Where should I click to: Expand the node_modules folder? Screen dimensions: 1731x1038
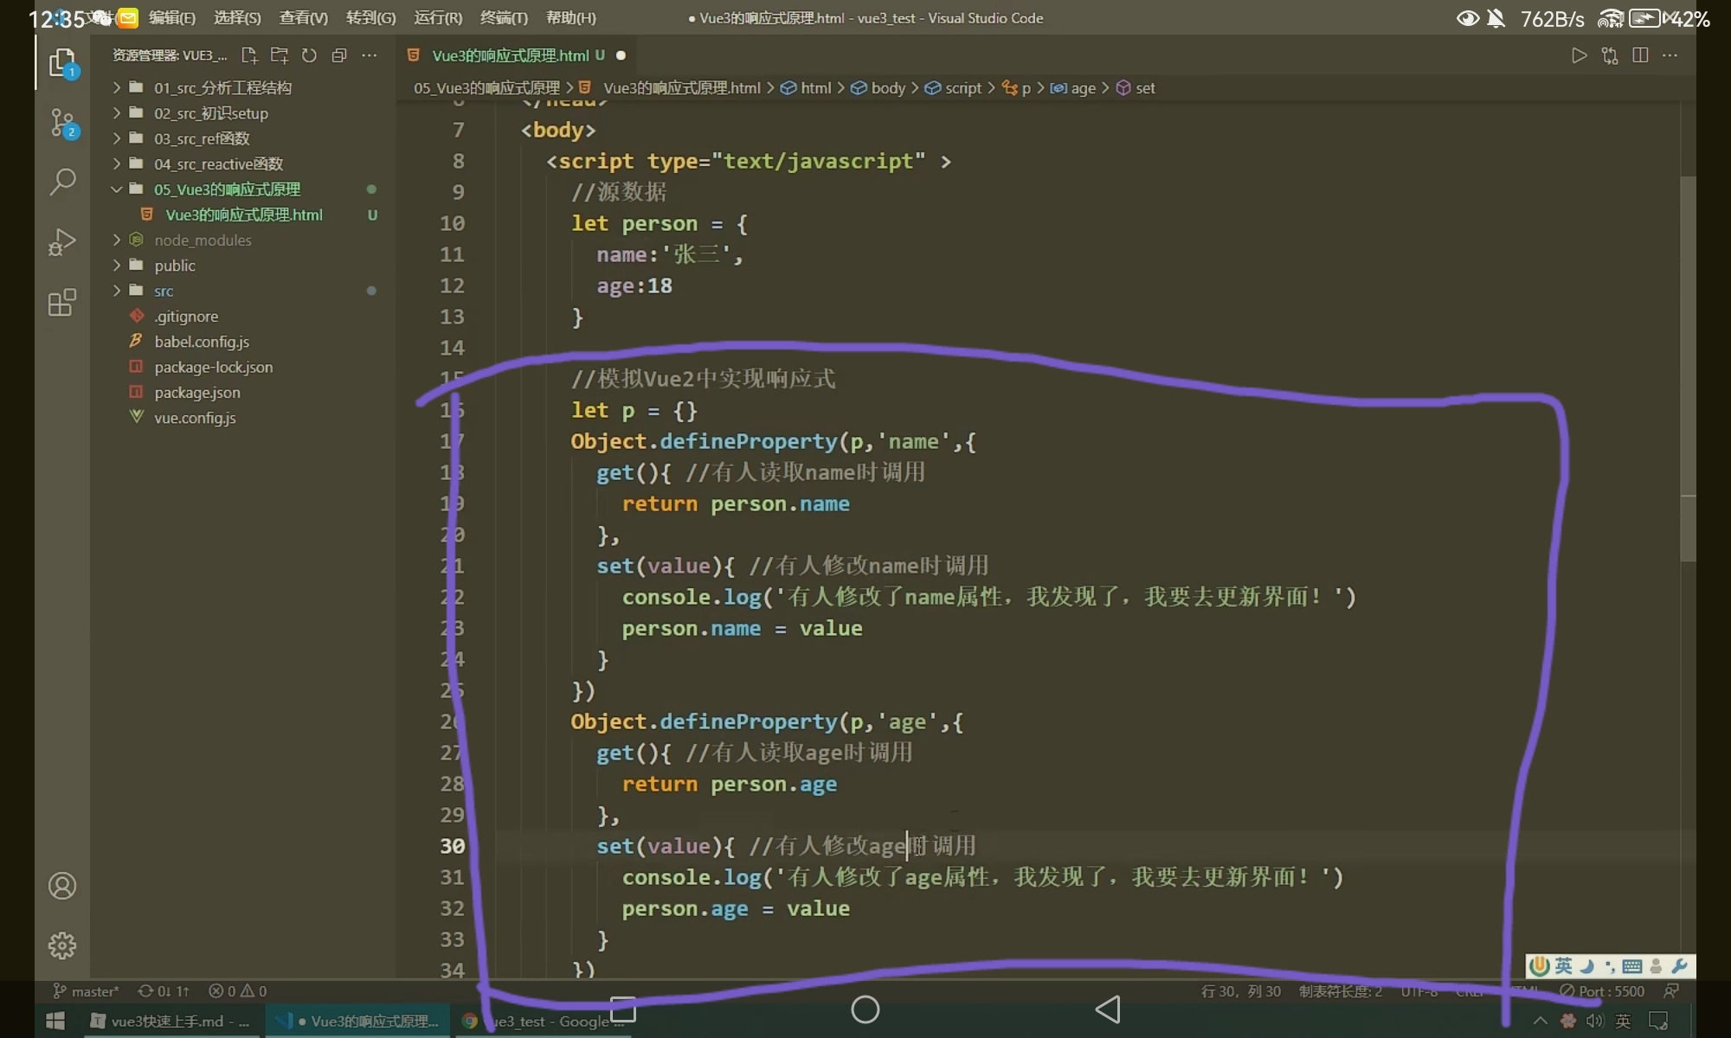203,240
